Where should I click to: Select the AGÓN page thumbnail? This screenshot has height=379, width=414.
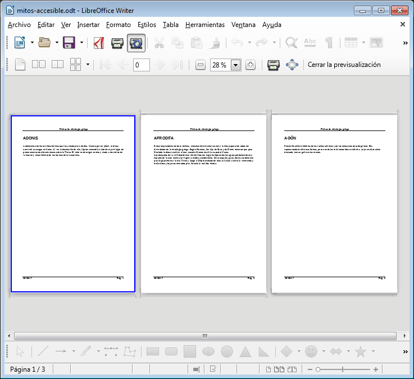point(334,204)
